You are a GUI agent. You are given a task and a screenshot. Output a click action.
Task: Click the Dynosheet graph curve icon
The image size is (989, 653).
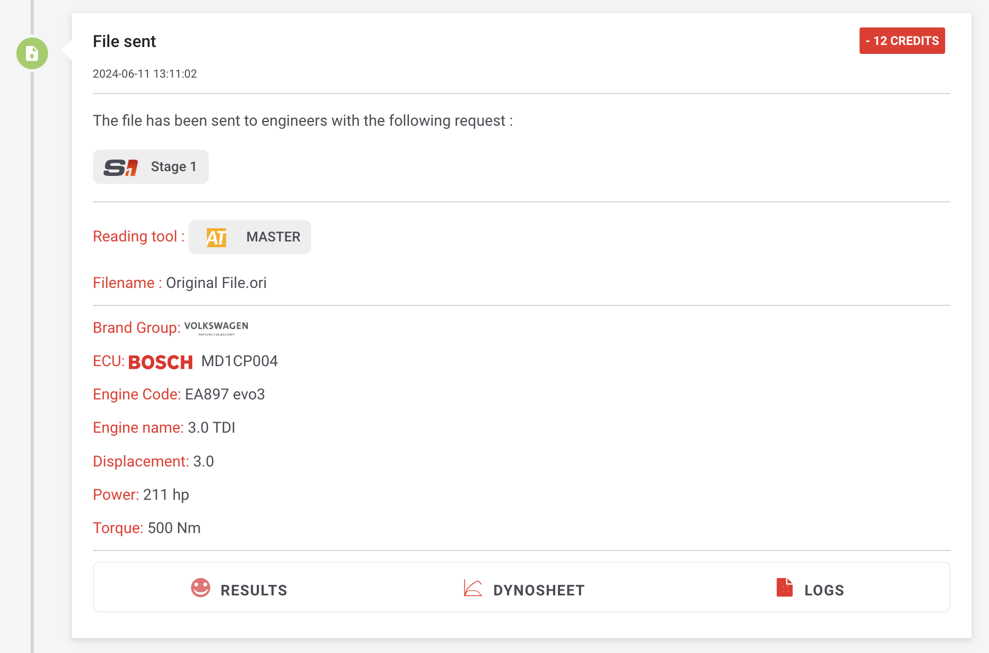[473, 588]
